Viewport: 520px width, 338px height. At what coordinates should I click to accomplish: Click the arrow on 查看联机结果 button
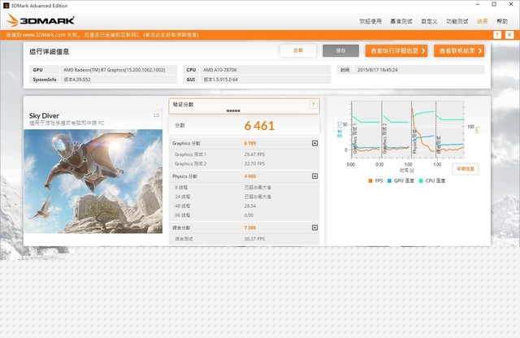(x=480, y=50)
